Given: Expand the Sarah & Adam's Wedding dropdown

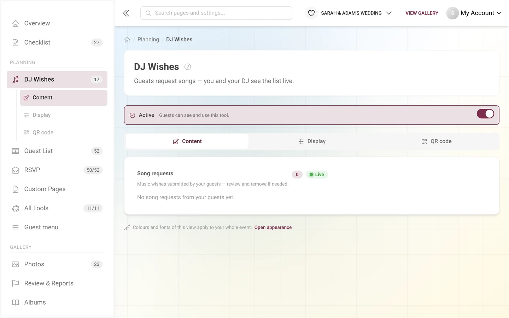Looking at the screenshot, I should point(357,13).
